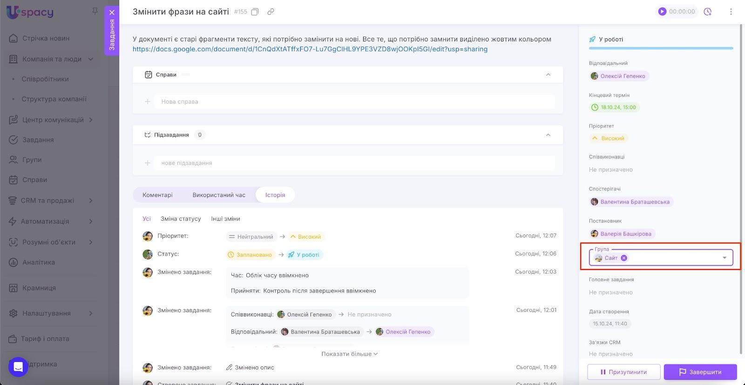Open the time tracking clock icon
The width and height of the screenshot is (745, 385).
tap(708, 12)
